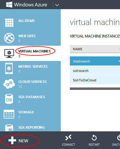The height and width of the screenshot is (149, 120).
Task: Click the SHUT DOWN power icon
Action: click(x=118, y=138)
